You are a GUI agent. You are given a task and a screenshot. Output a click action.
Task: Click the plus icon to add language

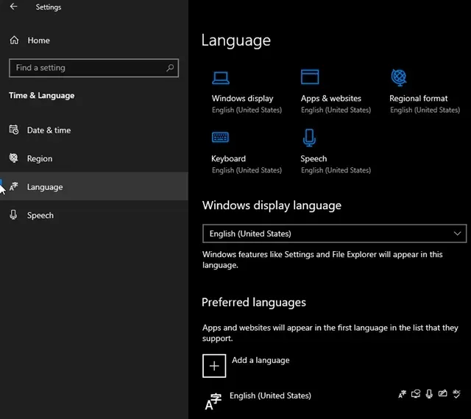pos(214,366)
